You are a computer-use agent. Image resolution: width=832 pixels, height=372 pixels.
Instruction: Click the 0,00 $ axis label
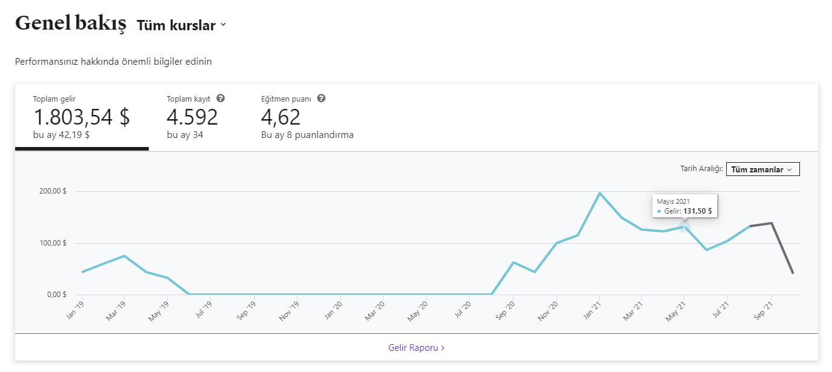56,295
